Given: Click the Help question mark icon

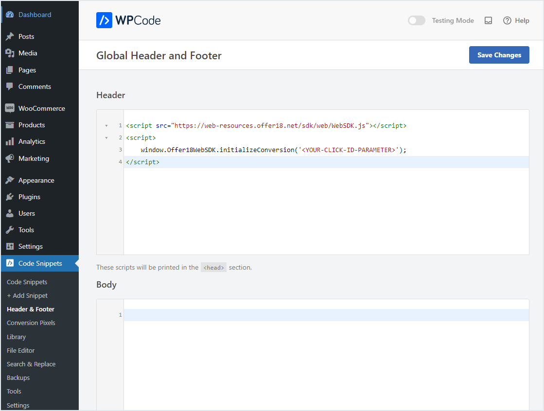Looking at the screenshot, I should [x=507, y=20].
